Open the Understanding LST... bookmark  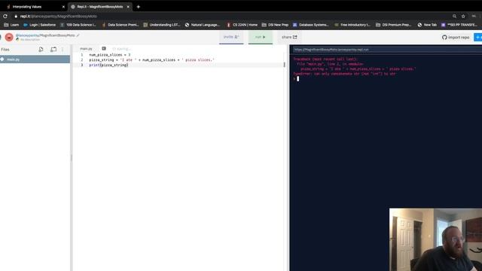[162, 25]
